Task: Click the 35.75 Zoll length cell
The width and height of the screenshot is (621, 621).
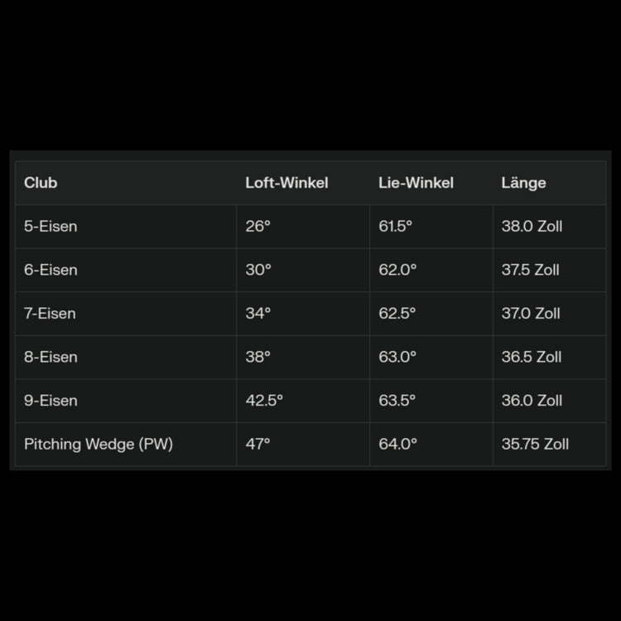Action: (x=535, y=444)
